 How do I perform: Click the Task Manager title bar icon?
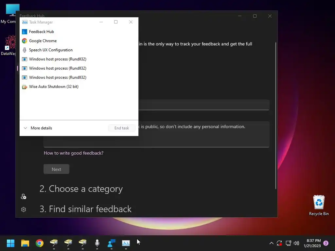[25, 22]
